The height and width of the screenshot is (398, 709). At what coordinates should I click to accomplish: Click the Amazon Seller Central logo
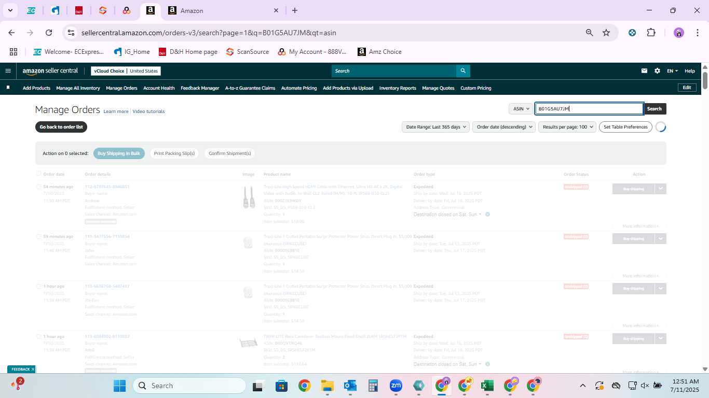tap(50, 71)
